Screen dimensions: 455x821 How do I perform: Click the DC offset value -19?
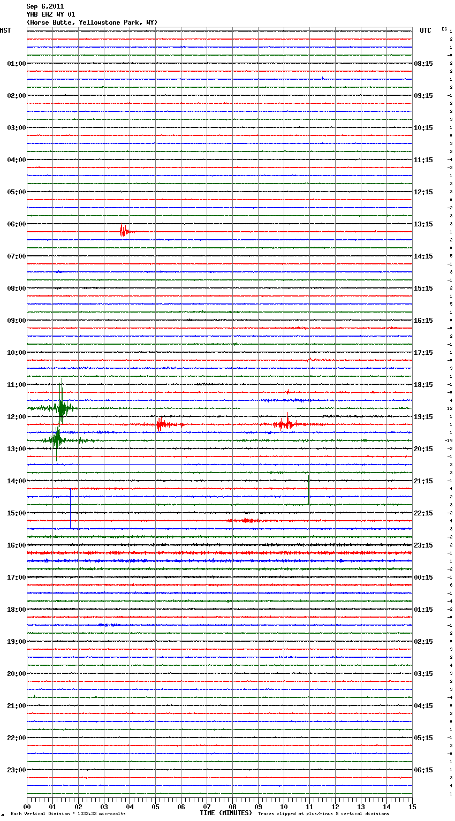point(449,441)
